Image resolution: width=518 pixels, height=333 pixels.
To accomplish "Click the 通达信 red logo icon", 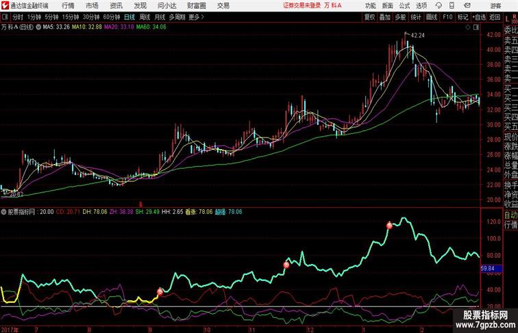I will [5, 5].
